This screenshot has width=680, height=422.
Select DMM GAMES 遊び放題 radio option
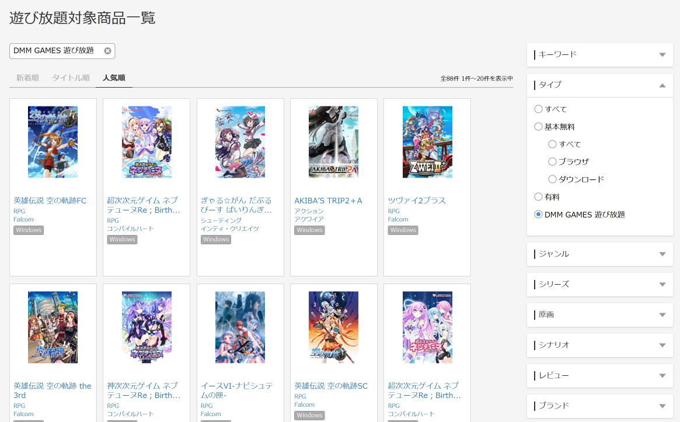(538, 215)
